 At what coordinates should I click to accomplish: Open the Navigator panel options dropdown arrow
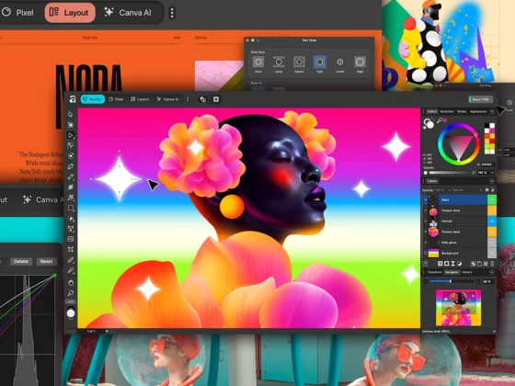[x=492, y=272]
